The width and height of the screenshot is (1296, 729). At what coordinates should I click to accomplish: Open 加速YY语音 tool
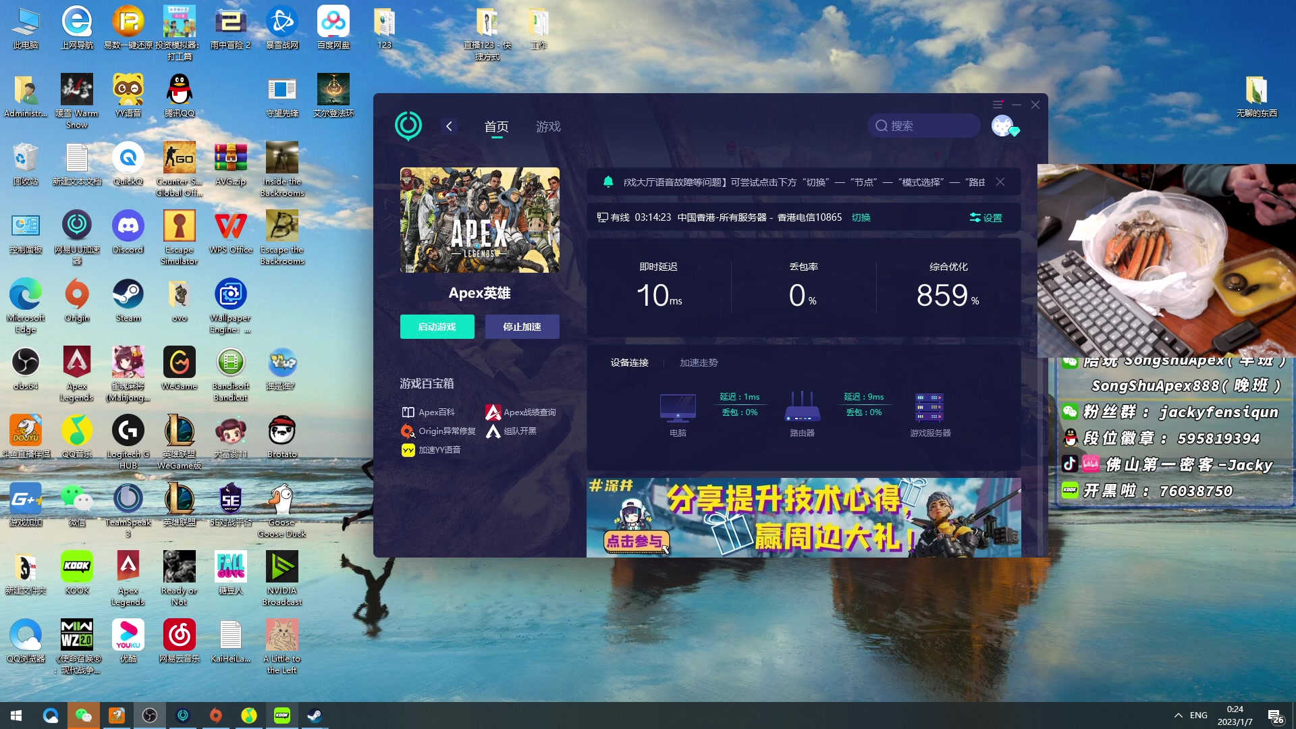pyautogui.click(x=431, y=450)
